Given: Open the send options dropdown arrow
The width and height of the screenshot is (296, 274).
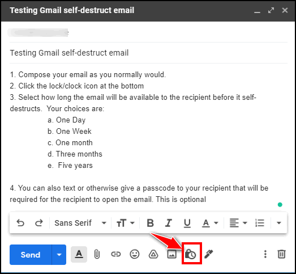Looking at the screenshot, I should tap(59, 255).
